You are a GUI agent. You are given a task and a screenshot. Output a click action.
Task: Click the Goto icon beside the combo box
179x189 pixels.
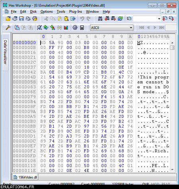point(129,18)
